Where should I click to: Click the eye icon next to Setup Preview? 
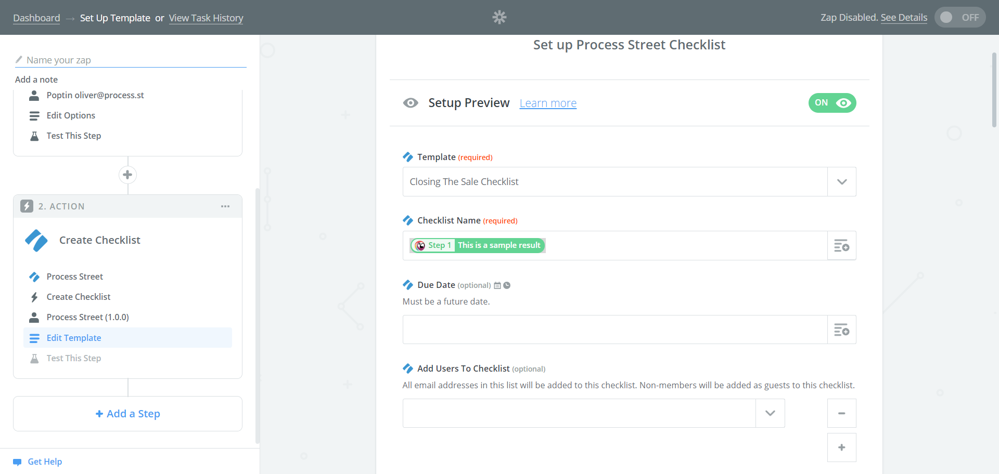(x=411, y=103)
